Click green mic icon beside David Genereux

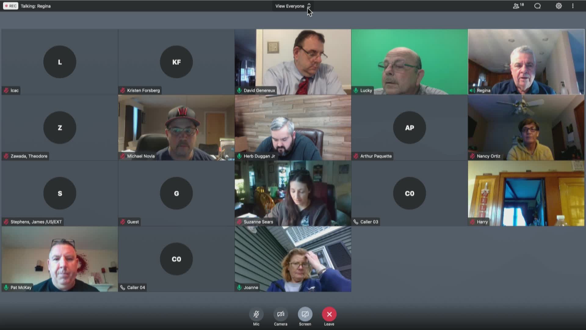(239, 90)
